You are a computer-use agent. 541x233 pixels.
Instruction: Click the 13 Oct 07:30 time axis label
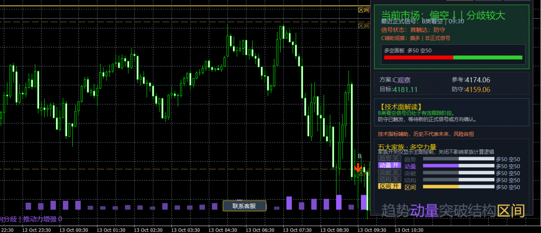[x=297, y=230]
